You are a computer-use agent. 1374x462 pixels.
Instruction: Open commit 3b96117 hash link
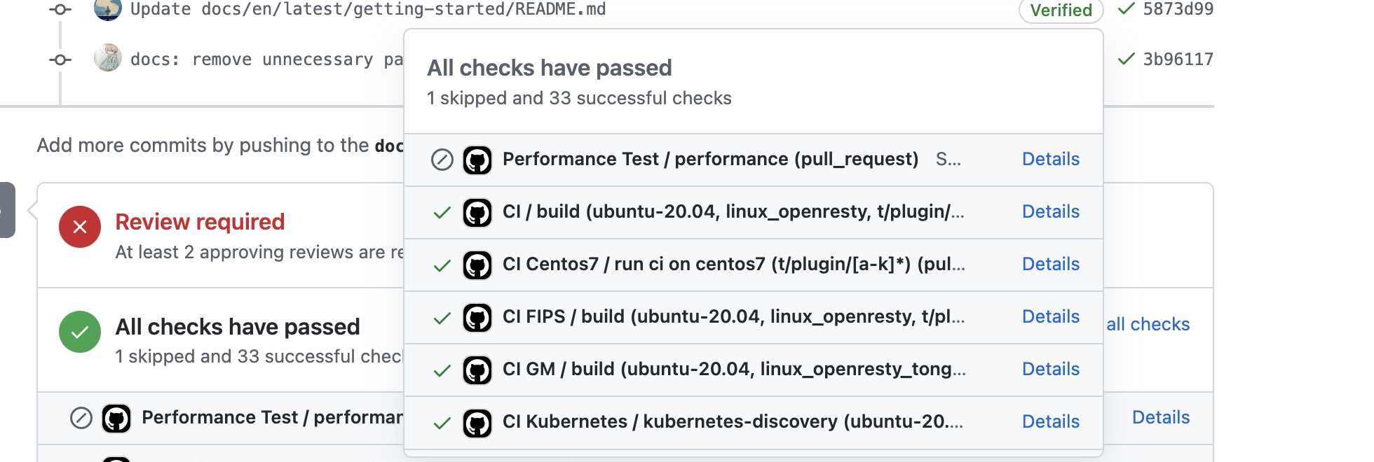coord(1178,59)
